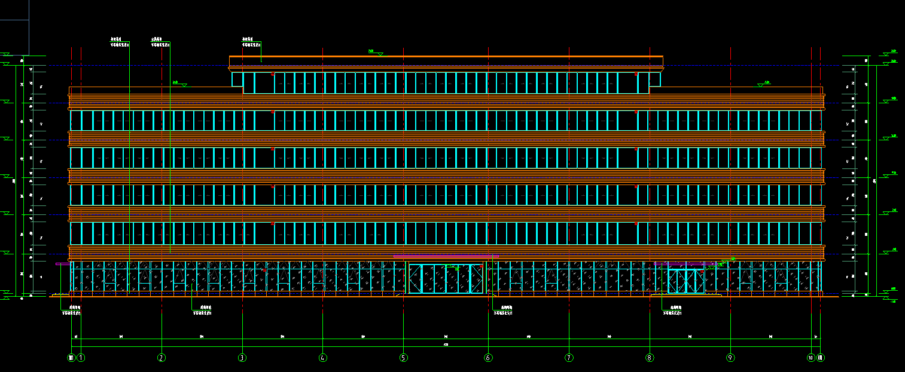
Task: Select the large central entrance door
Action: tap(446, 279)
